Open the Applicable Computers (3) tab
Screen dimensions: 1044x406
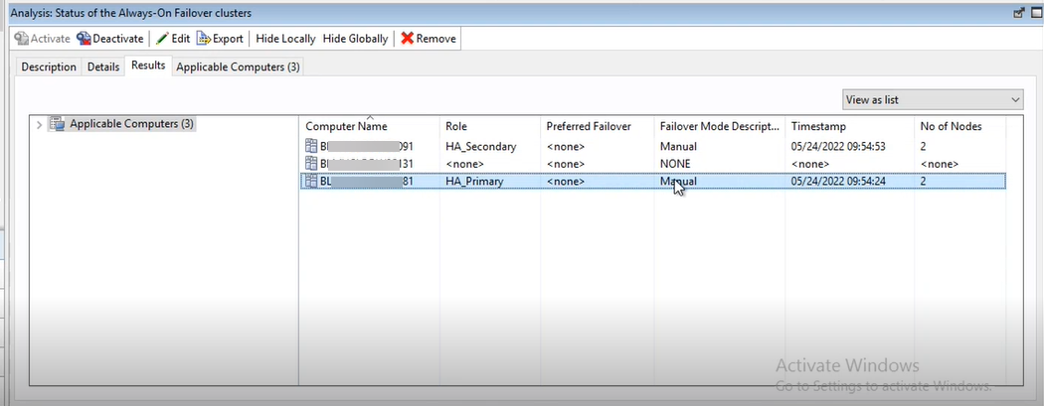pyautogui.click(x=238, y=68)
